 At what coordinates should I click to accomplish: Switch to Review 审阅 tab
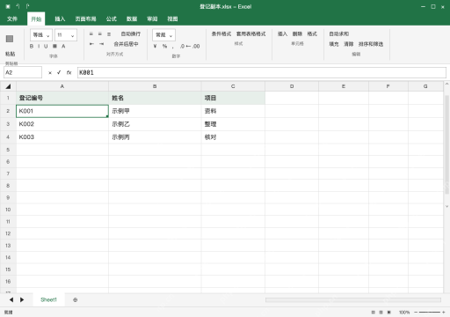(x=152, y=18)
